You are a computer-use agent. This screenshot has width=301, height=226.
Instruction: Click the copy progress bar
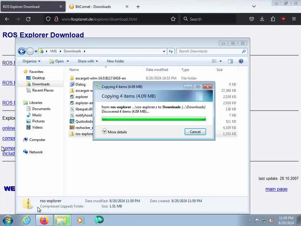[154, 119]
